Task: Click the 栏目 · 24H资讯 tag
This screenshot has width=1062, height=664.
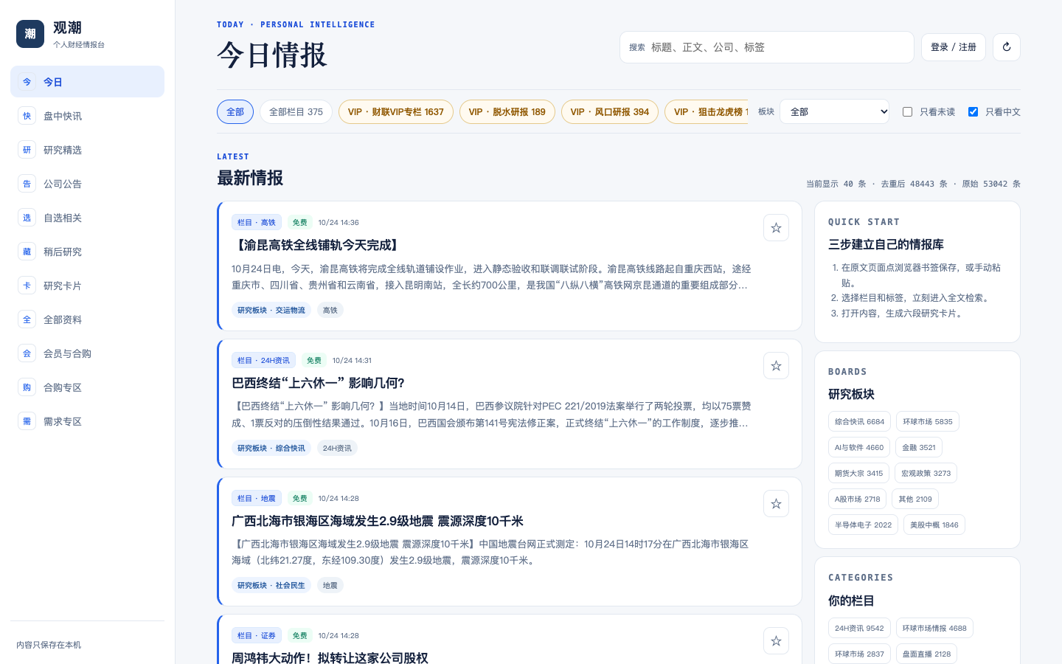Action: (x=263, y=360)
